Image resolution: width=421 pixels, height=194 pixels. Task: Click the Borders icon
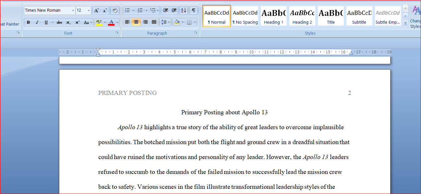tap(189, 22)
